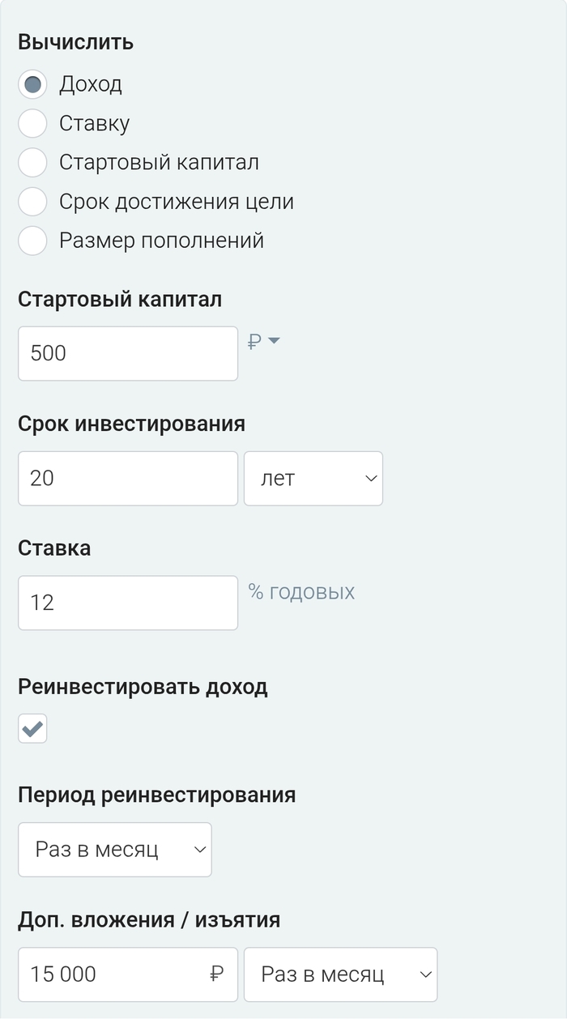Image resolution: width=567 pixels, height=1019 pixels.
Task: Click the Стартовый капитал input field
Action: (128, 353)
